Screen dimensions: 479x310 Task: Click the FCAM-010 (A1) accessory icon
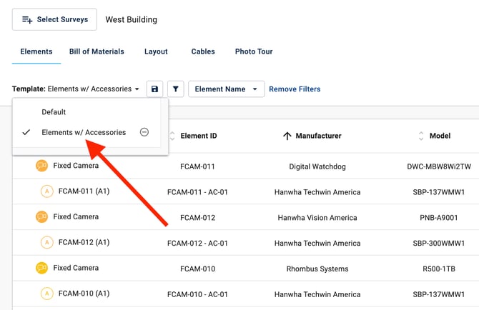point(47,294)
